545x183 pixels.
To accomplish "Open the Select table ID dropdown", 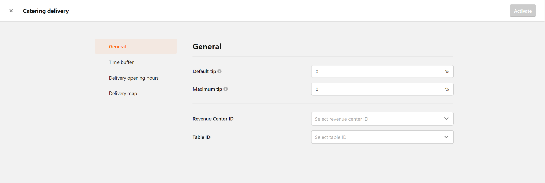I will (382, 137).
